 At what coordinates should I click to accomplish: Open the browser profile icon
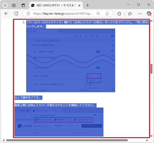pos(5,5)
